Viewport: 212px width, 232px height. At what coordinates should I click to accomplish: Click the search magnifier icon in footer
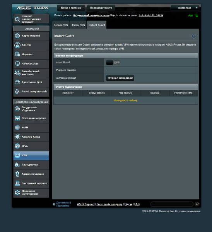pos(197,204)
